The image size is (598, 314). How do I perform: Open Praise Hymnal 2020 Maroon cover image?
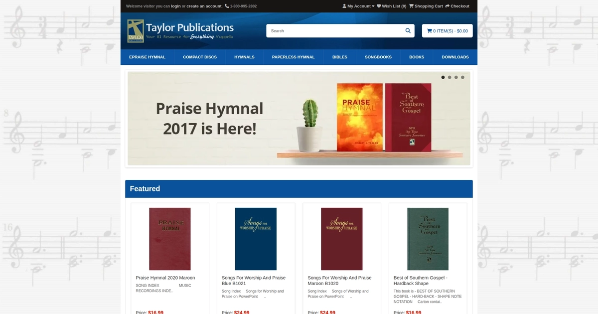[170, 239]
